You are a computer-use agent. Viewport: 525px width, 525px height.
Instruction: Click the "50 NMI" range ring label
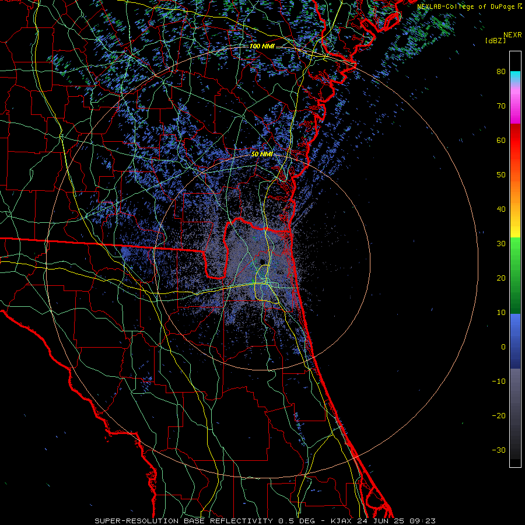coord(262,155)
